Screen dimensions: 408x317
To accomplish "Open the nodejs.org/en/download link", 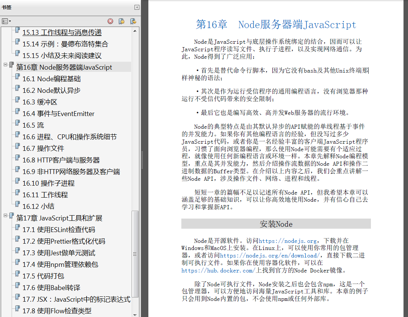I will pyautogui.click(x=270, y=256).
